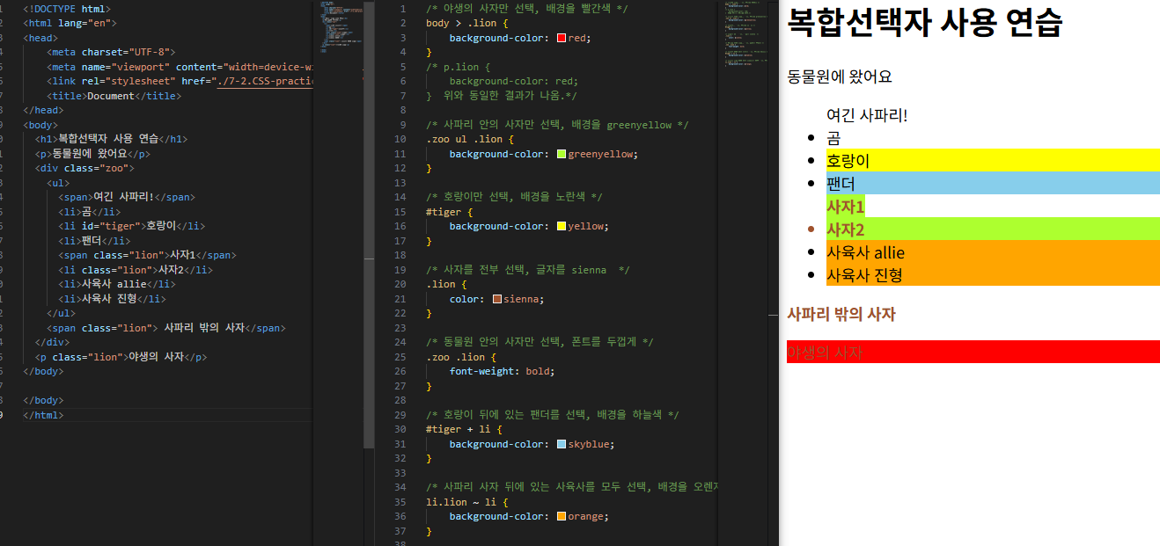Viewport: 1160px width, 546px height.
Task: Click the <li id="tiger"> line in HTML
Action: click(x=131, y=226)
